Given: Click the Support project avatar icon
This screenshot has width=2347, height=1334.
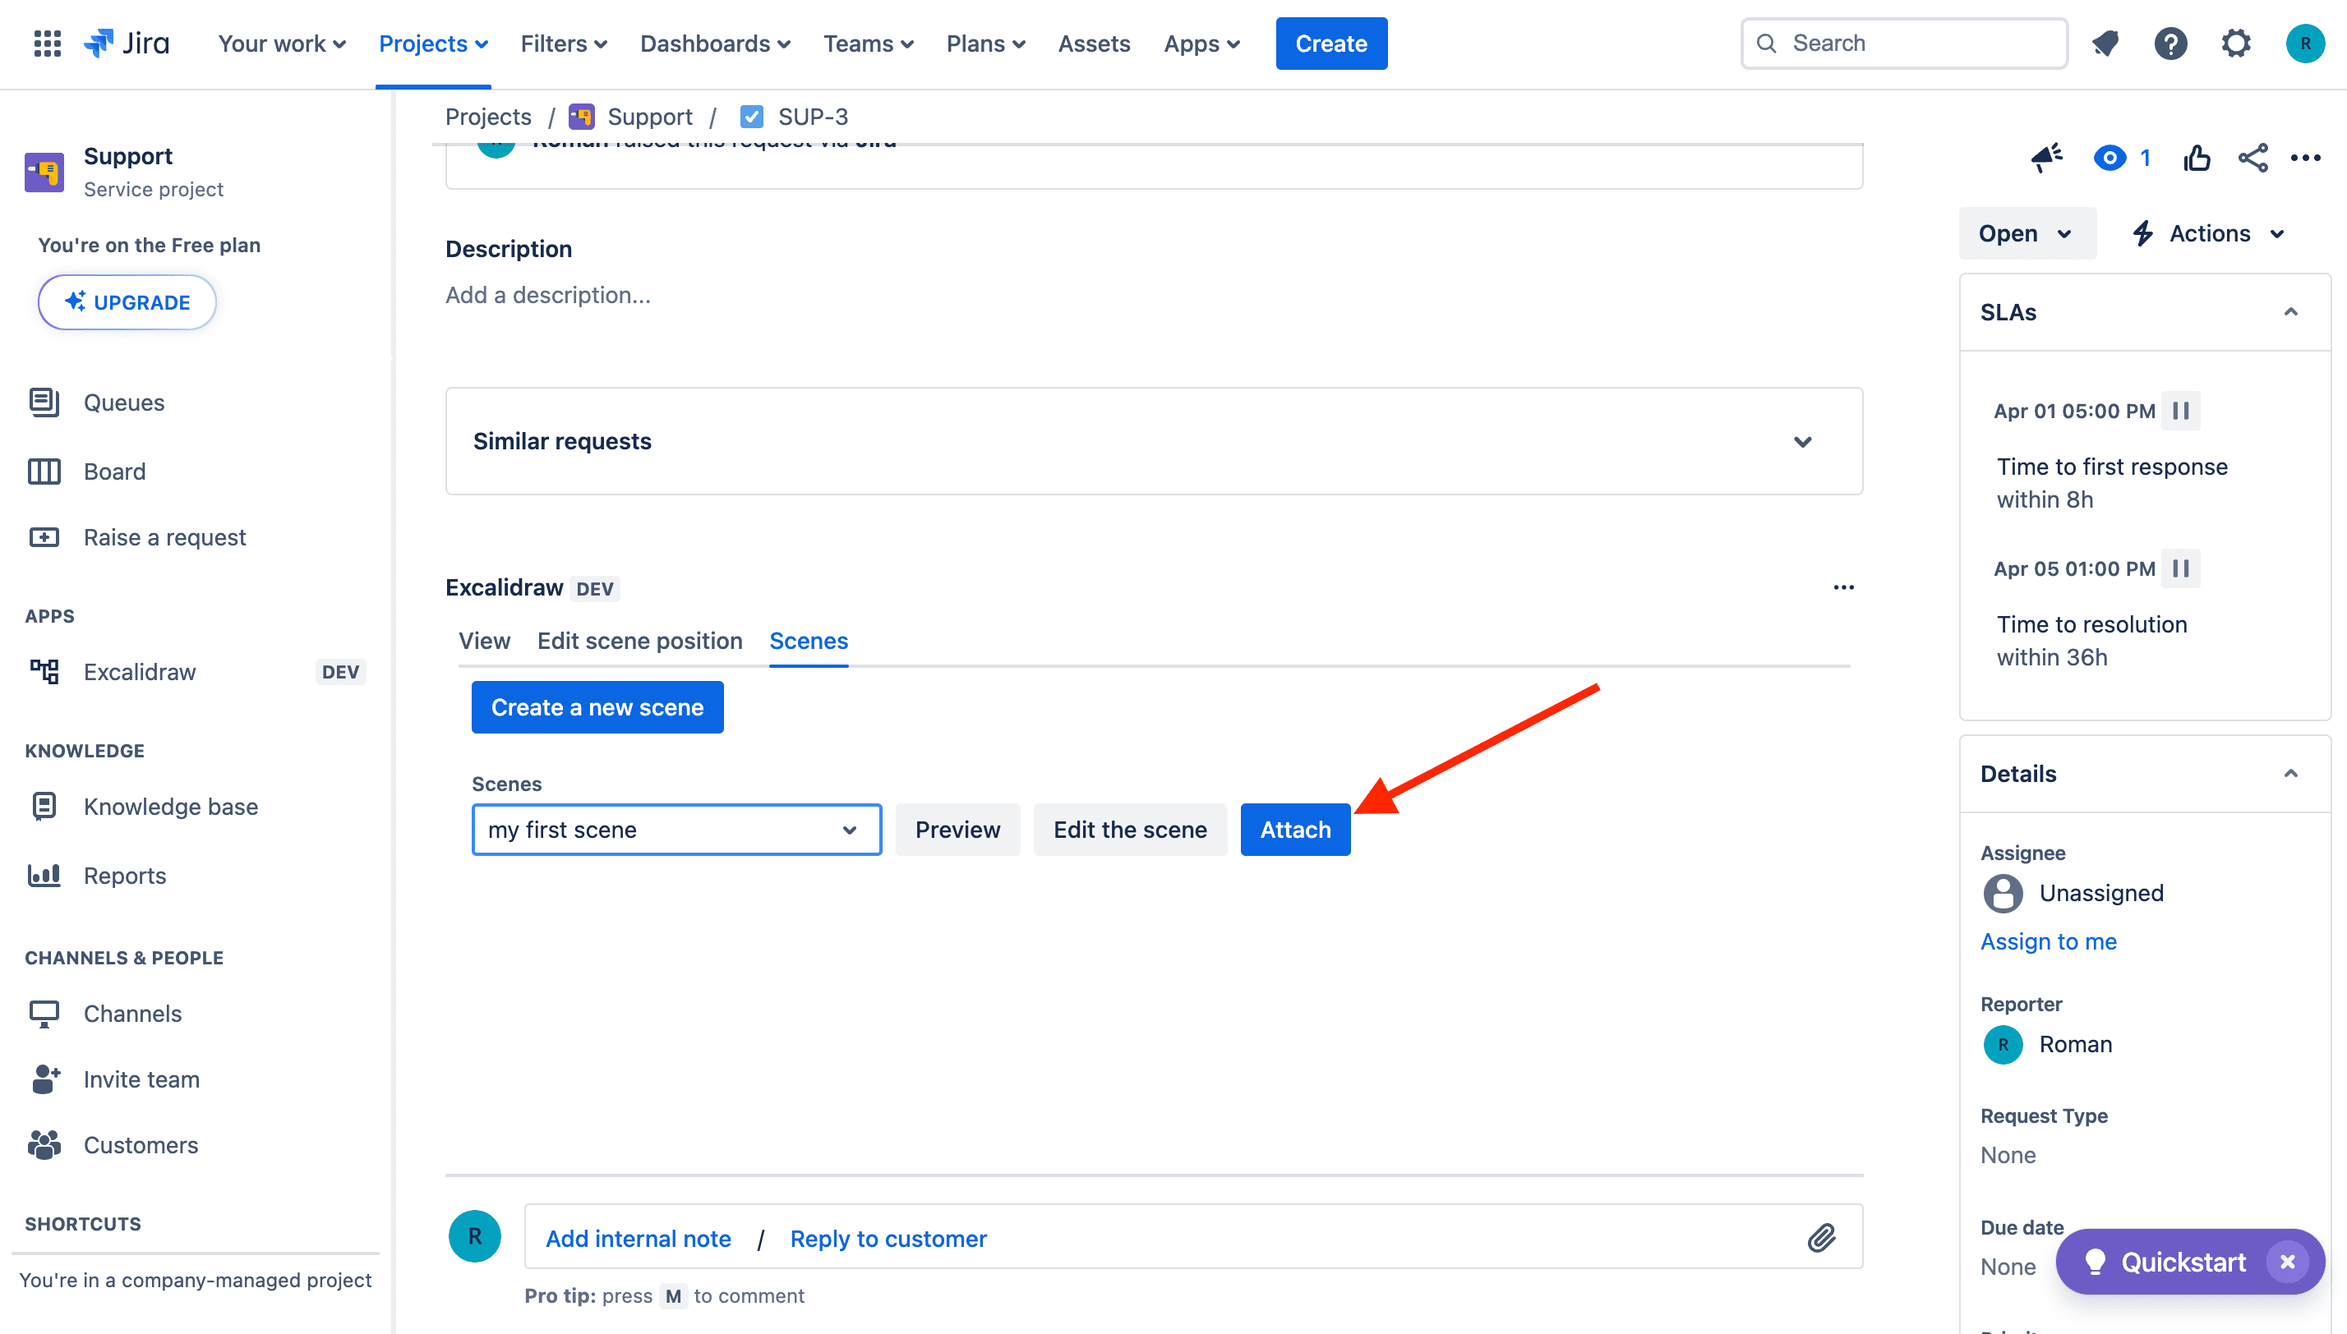Looking at the screenshot, I should pyautogui.click(x=44, y=172).
